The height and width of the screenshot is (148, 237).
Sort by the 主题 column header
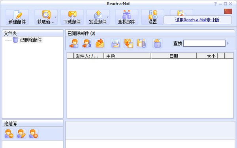click(128, 56)
